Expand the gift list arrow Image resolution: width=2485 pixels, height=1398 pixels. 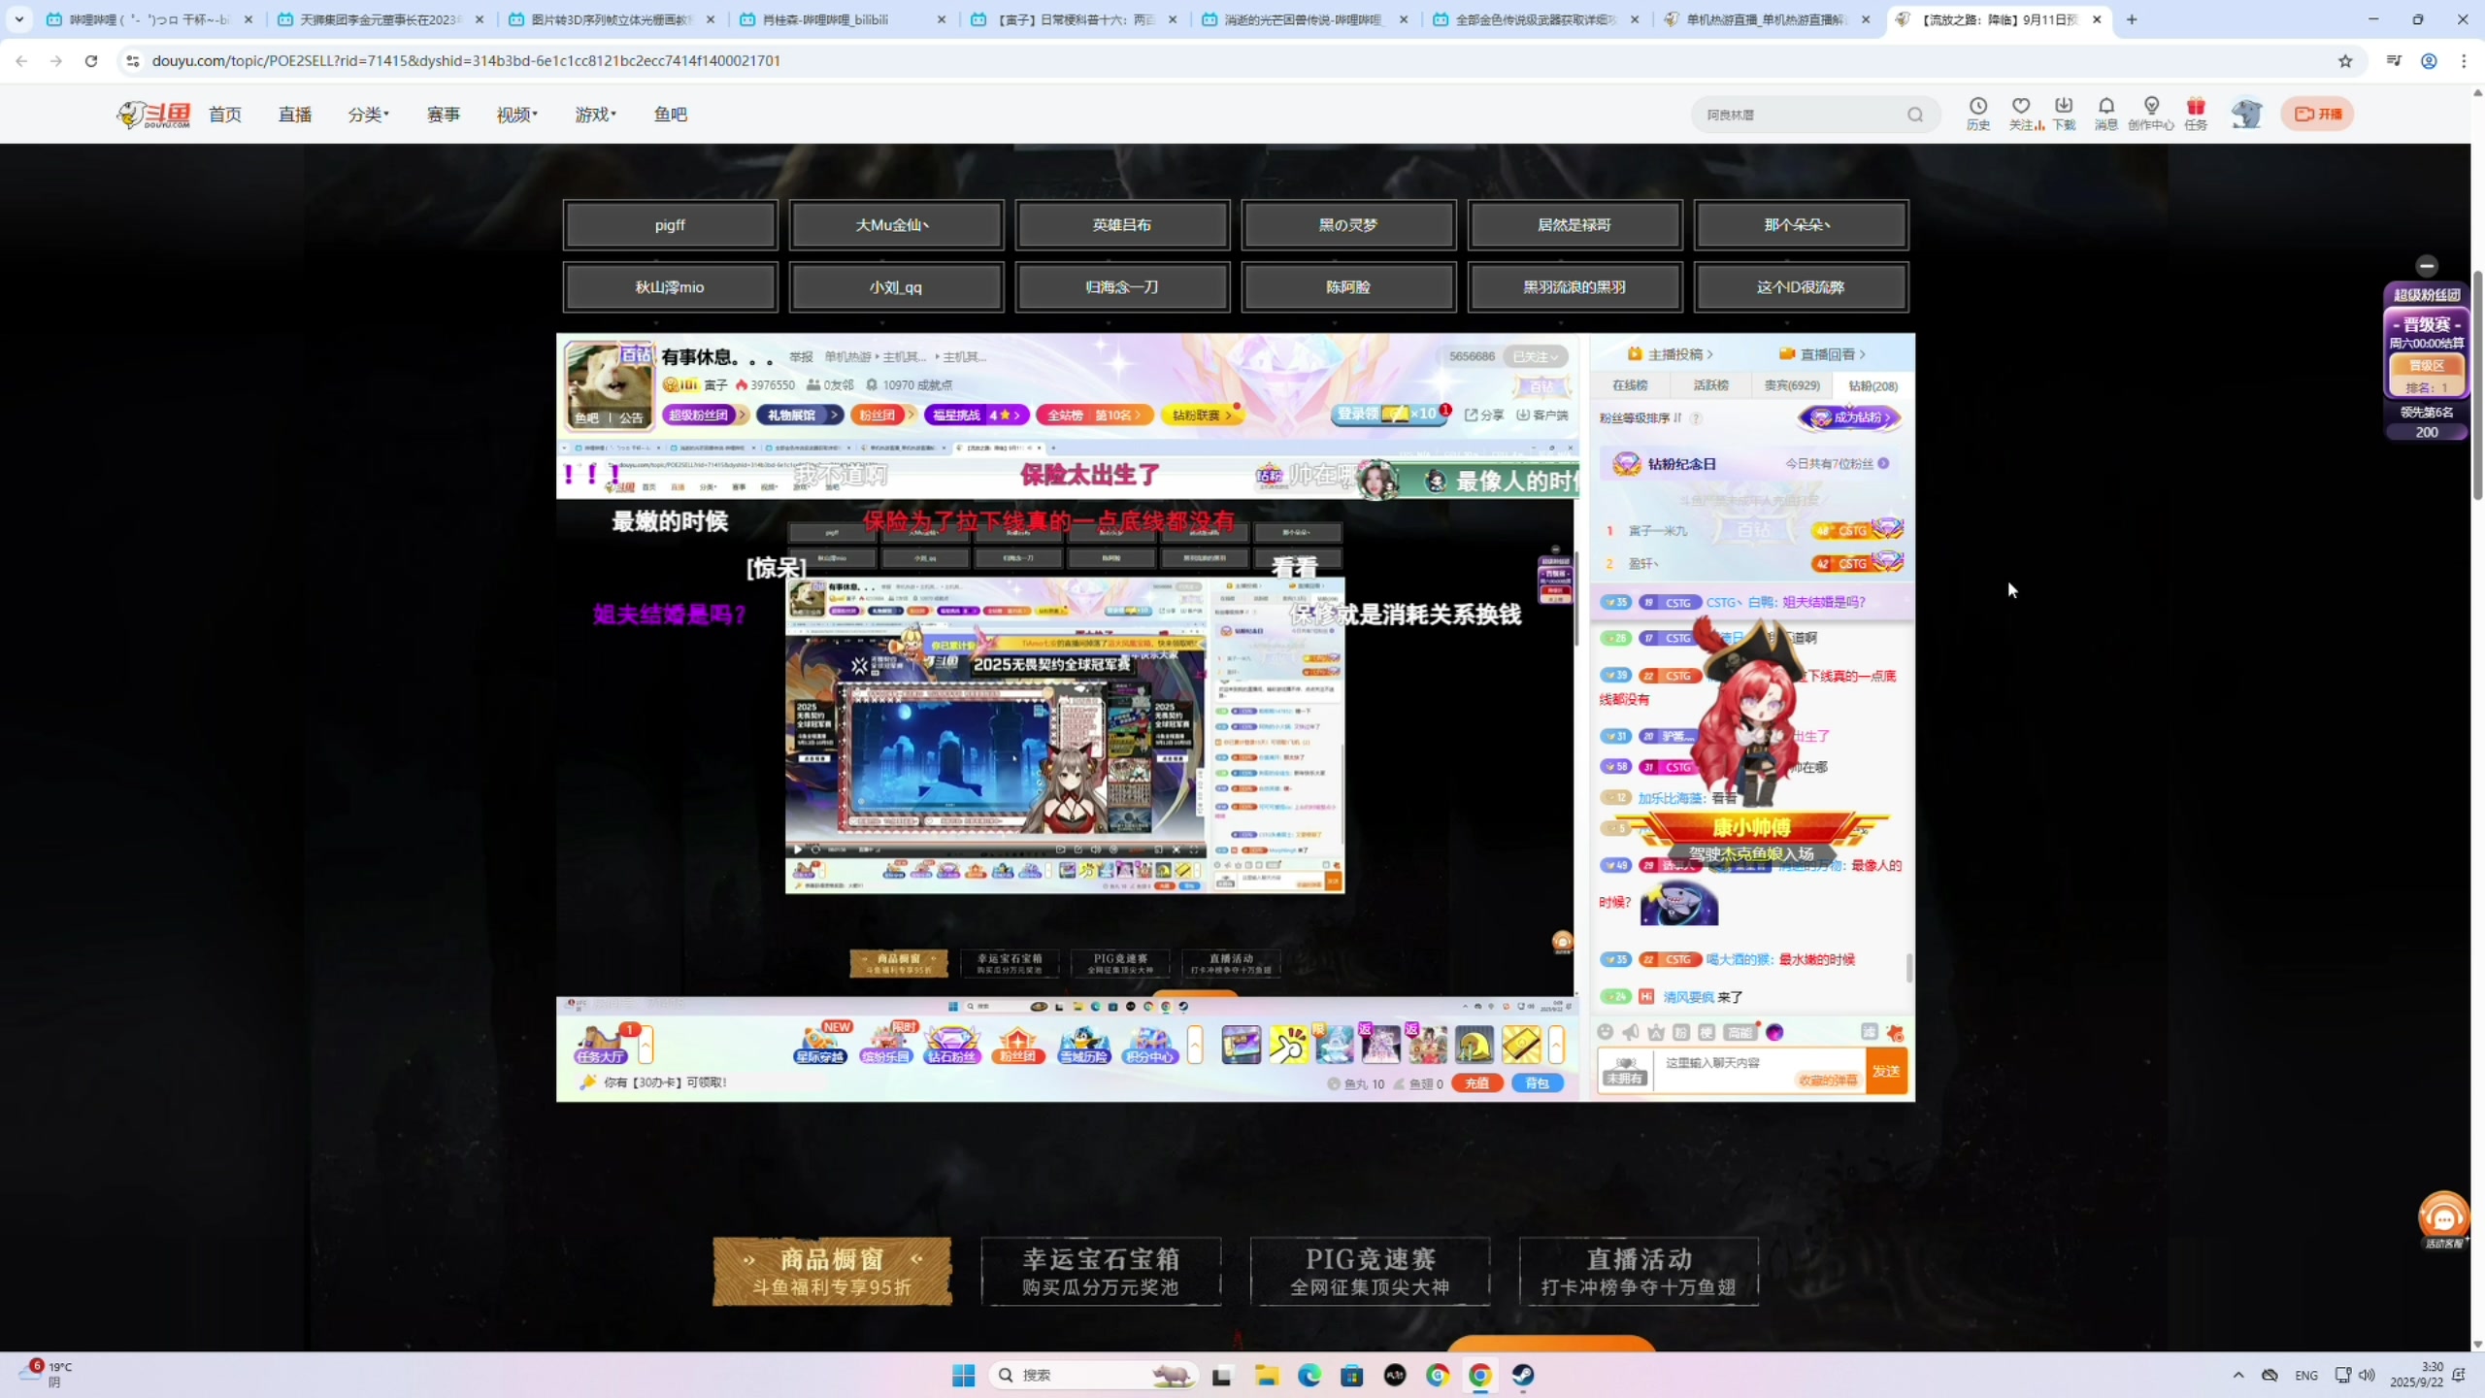[1556, 1045]
